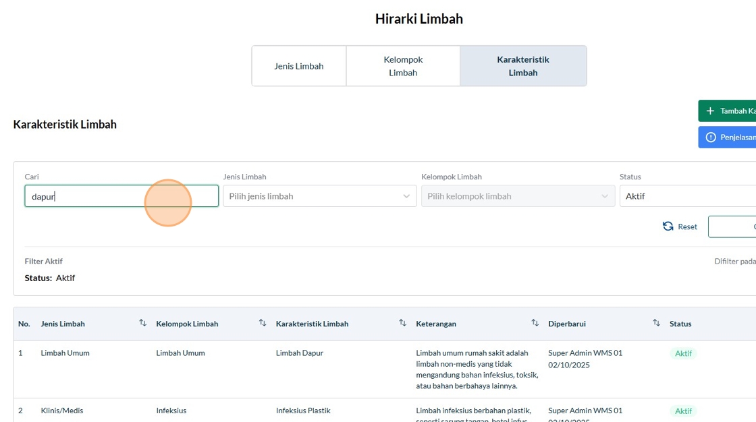
Task: Sort by Diperbarui column arrows
Action: click(656, 324)
